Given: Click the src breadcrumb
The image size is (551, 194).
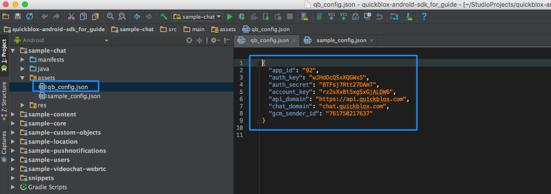Looking at the screenshot, I should point(168,29).
